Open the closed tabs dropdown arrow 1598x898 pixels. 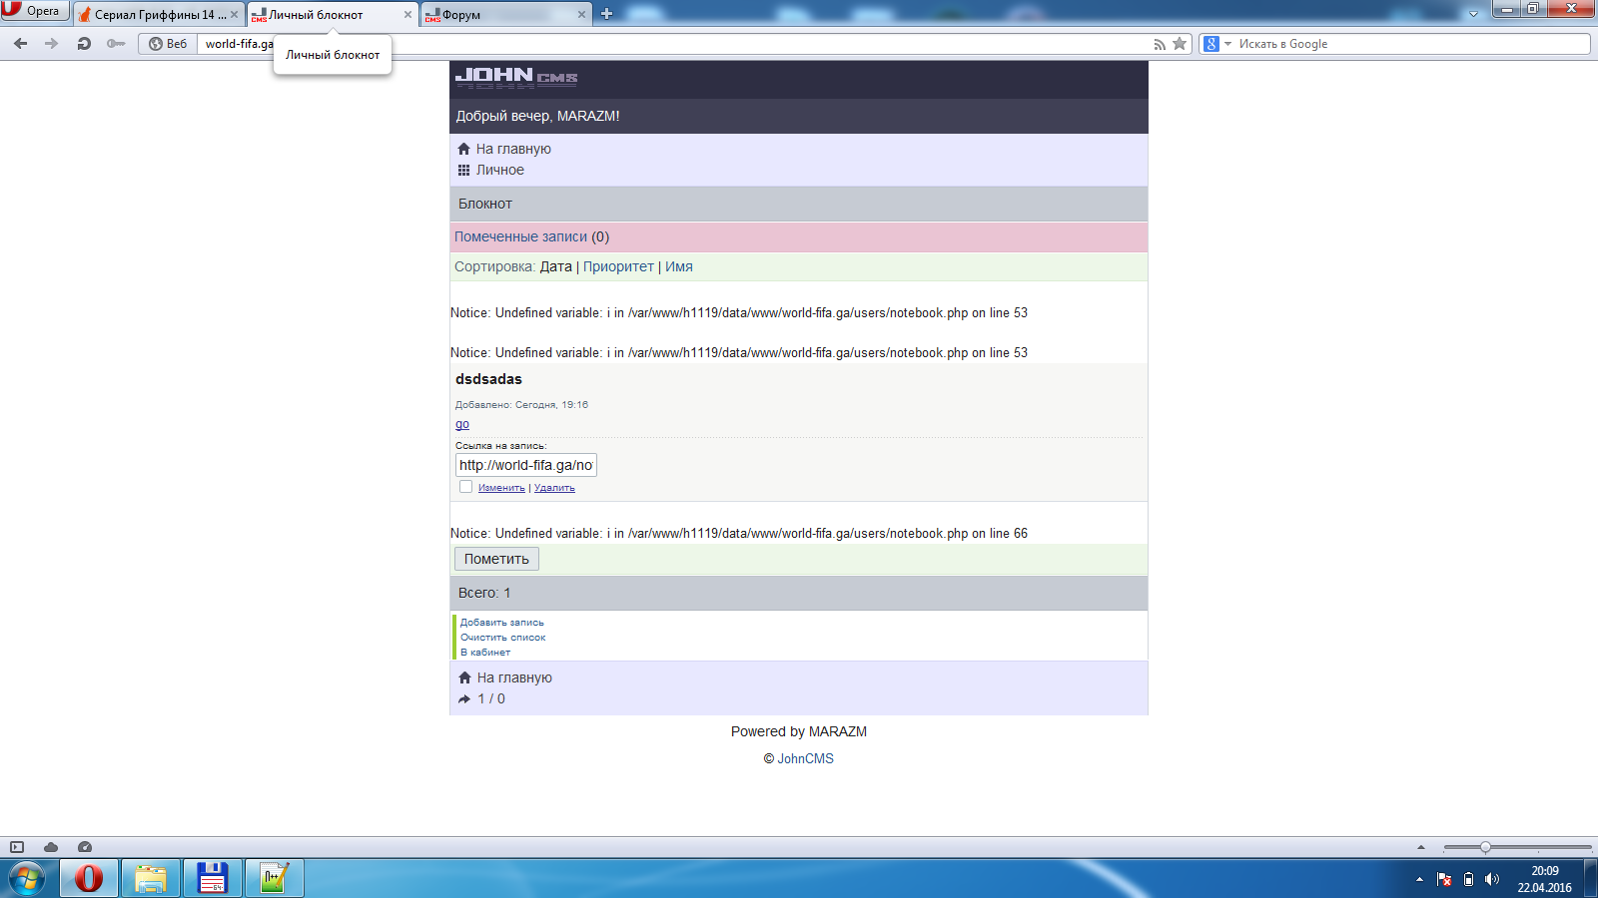[x=1473, y=14]
